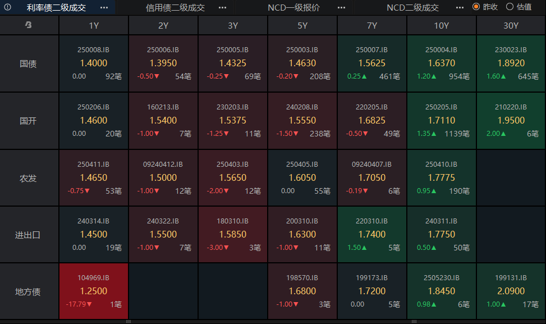Open bond cell 250403.IB
Viewport: 546px width, 324px height.
tap(233, 178)
